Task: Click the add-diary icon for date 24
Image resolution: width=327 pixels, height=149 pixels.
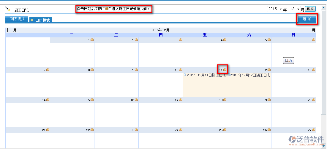Action: [181, 130]
